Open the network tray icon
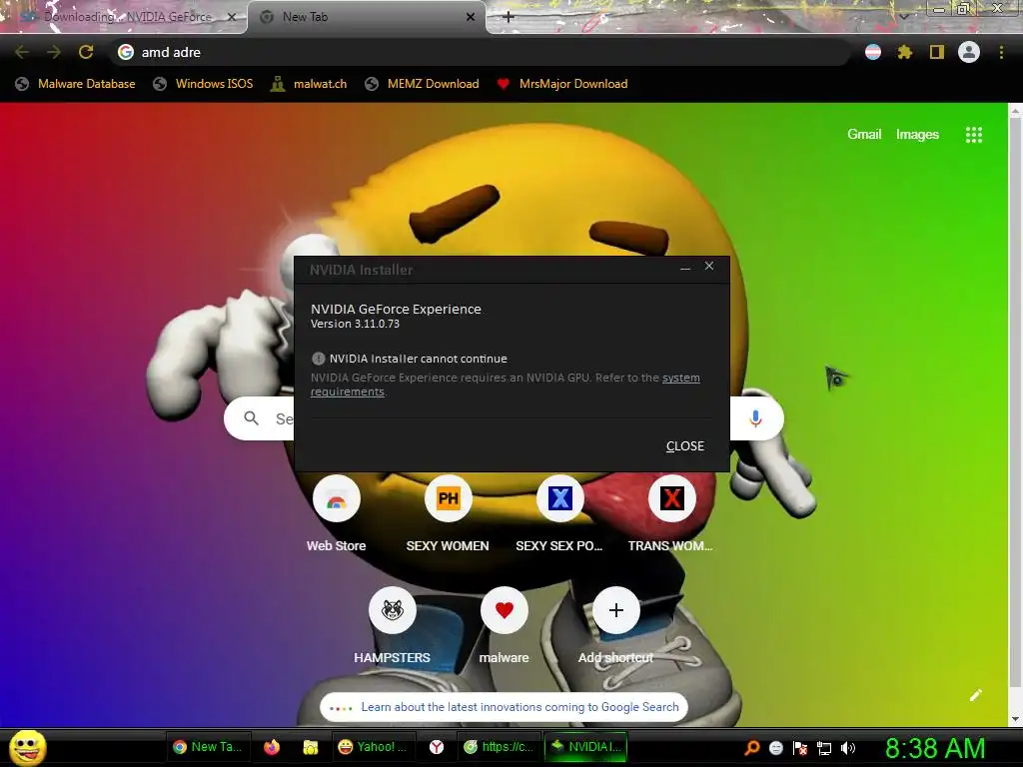The image size is (1023, 767). point(824,748)
